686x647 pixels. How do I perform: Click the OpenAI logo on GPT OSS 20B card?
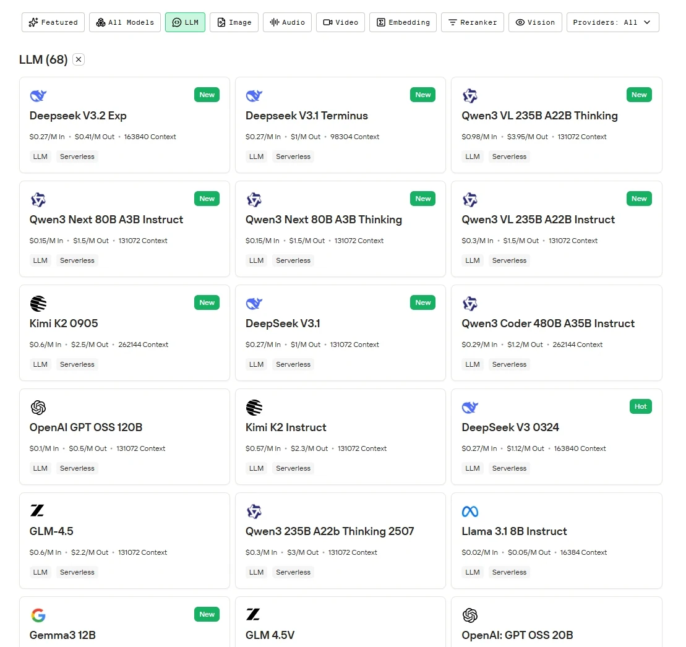tap(470, 615)
